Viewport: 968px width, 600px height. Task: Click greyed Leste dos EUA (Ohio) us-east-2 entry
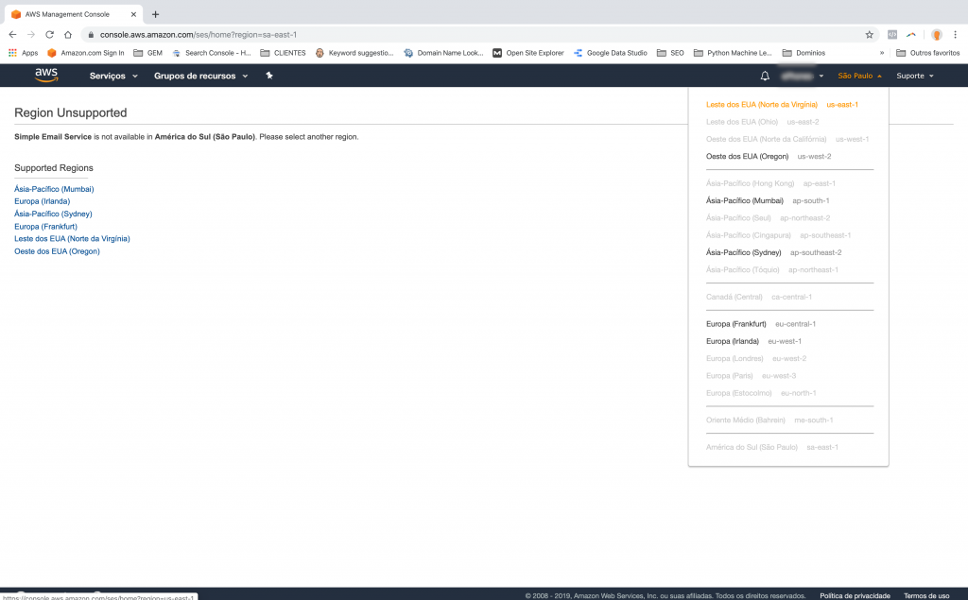(x=763, y=122)
